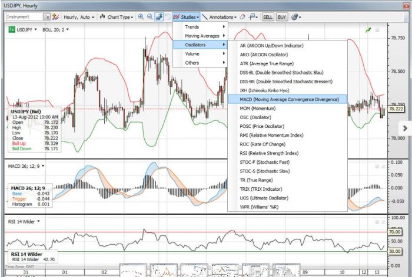Click the chart wizard icon next to instrument list
This screenshot has height=277, width=412.
click(x=55, y=17)
